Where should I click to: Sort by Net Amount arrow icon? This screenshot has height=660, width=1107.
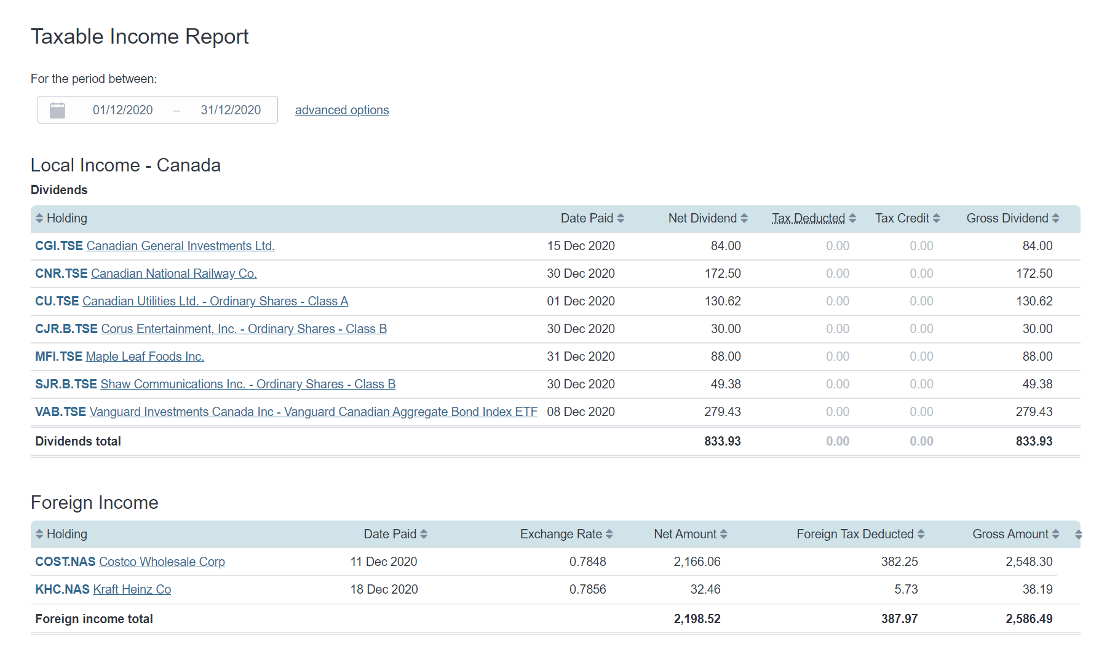[724, 534]
